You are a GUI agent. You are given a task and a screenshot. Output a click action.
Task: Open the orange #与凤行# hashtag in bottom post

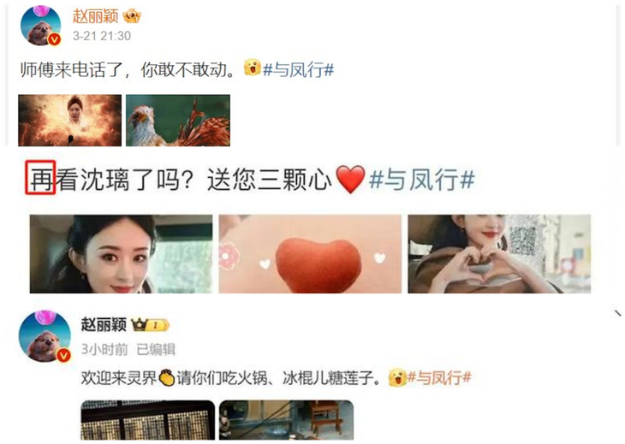[439, 377]
